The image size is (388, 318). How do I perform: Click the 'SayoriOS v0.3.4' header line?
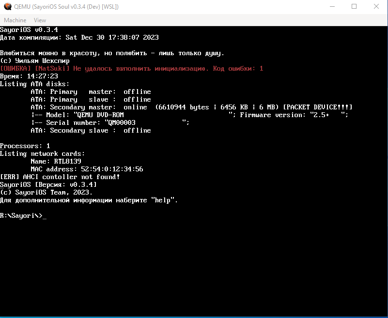[29, 30]
